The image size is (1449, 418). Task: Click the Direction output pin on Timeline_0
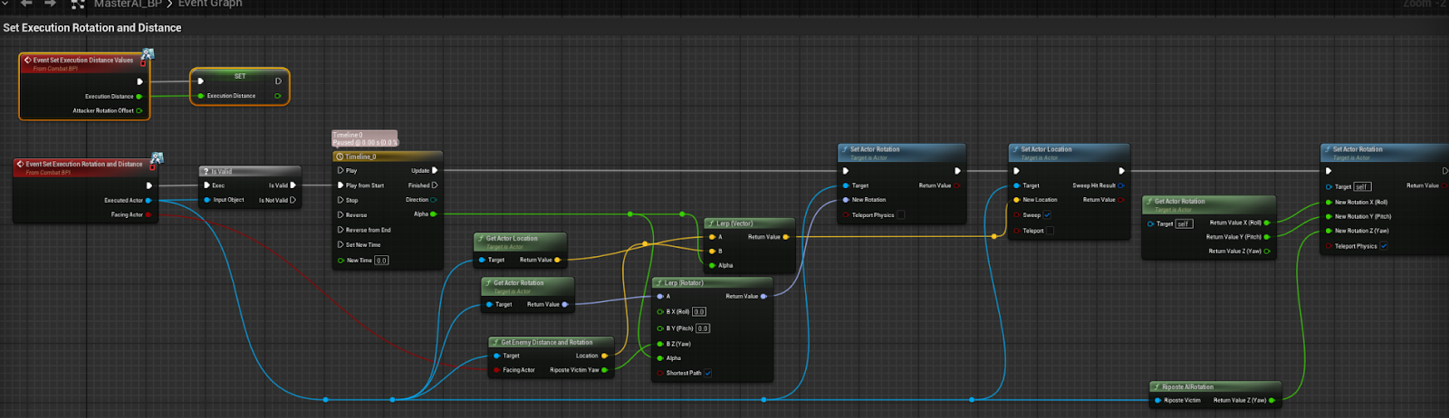click(x=433, y=200)
